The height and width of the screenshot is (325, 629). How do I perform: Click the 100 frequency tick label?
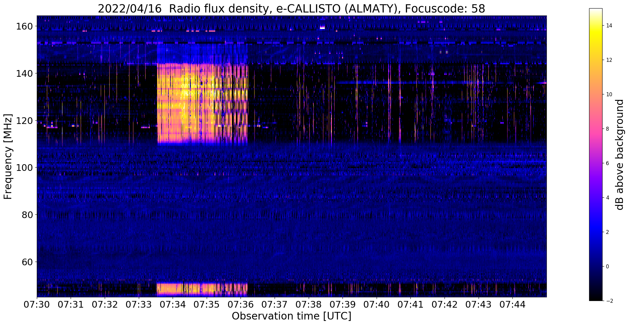[x=24, y=168]
